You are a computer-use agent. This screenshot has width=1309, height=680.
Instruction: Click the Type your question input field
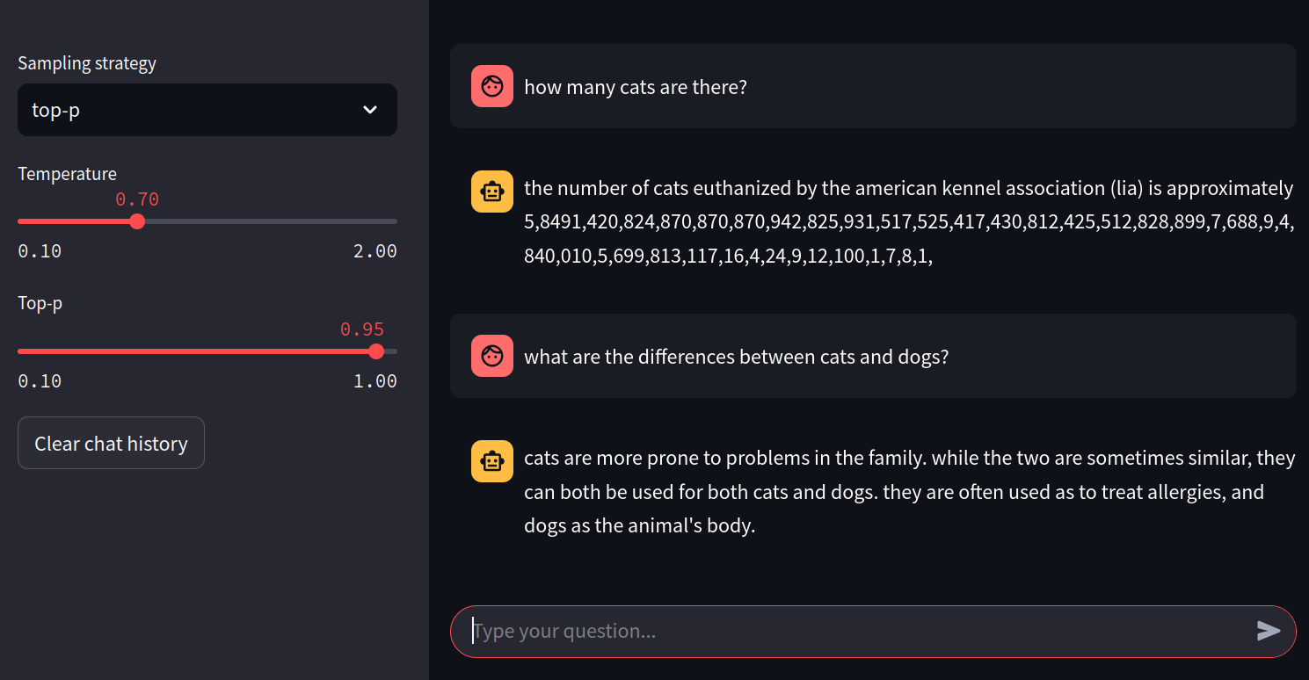click(x=791, y=630)
